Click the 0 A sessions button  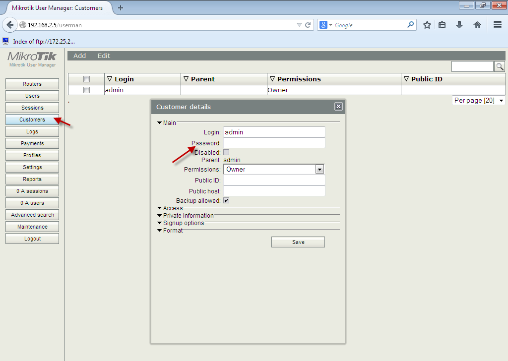click(32, 191)
